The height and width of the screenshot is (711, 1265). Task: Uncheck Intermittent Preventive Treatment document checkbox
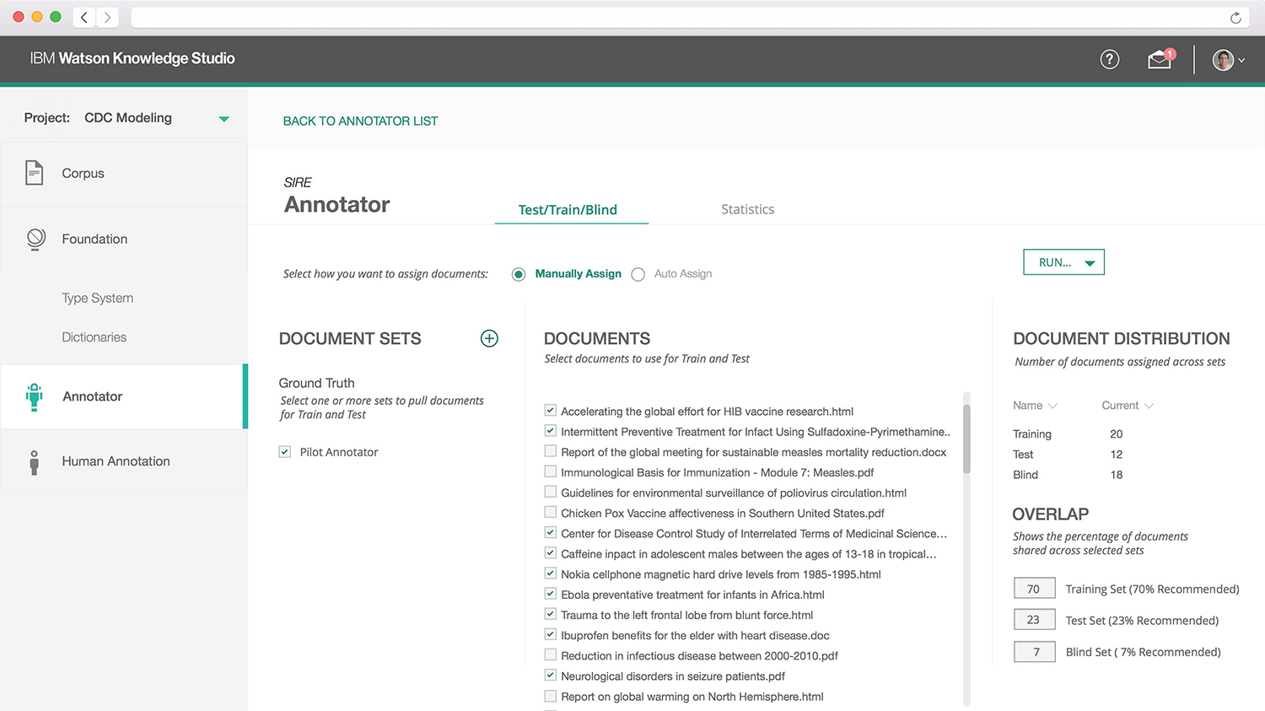(551, 431)
